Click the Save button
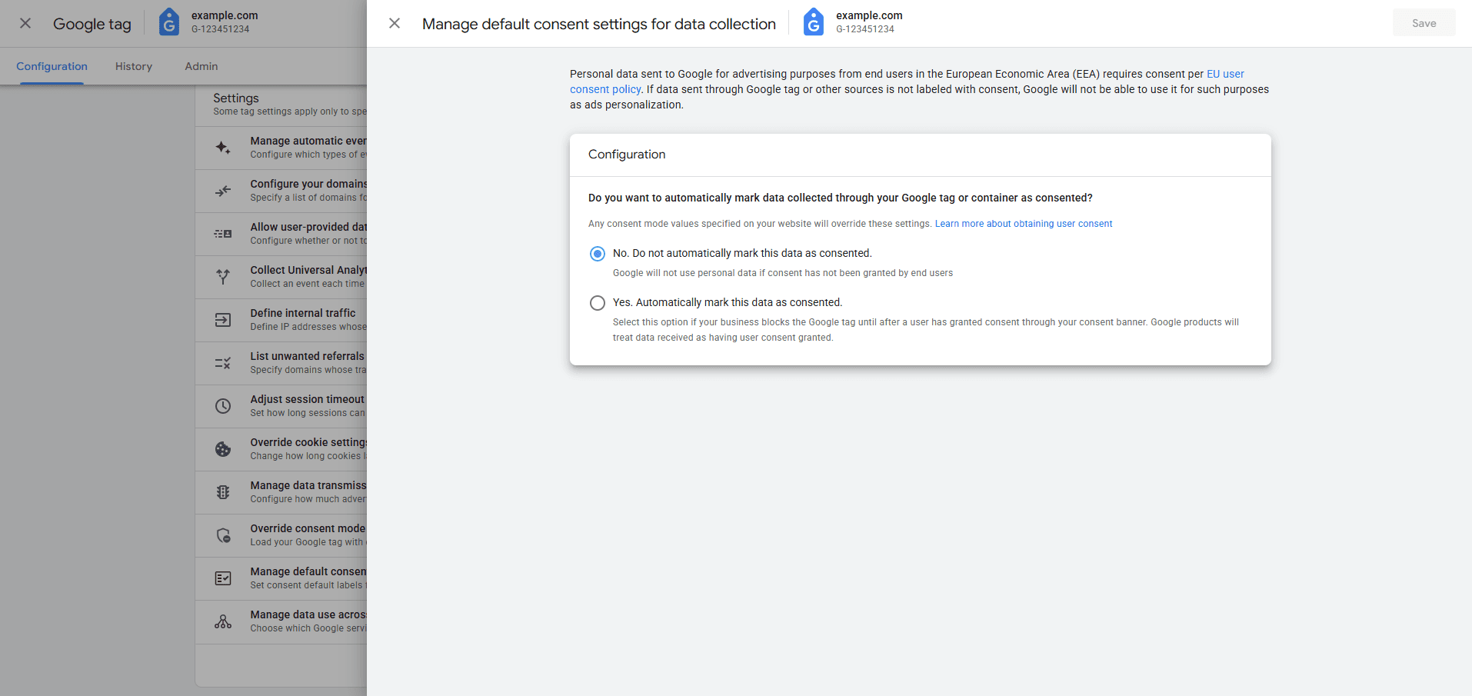 (1424, 22)
